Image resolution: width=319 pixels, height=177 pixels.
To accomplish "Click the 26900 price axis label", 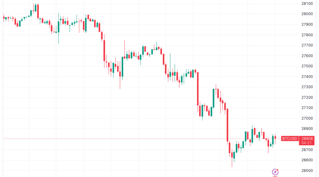I will (x=308, y=129).
